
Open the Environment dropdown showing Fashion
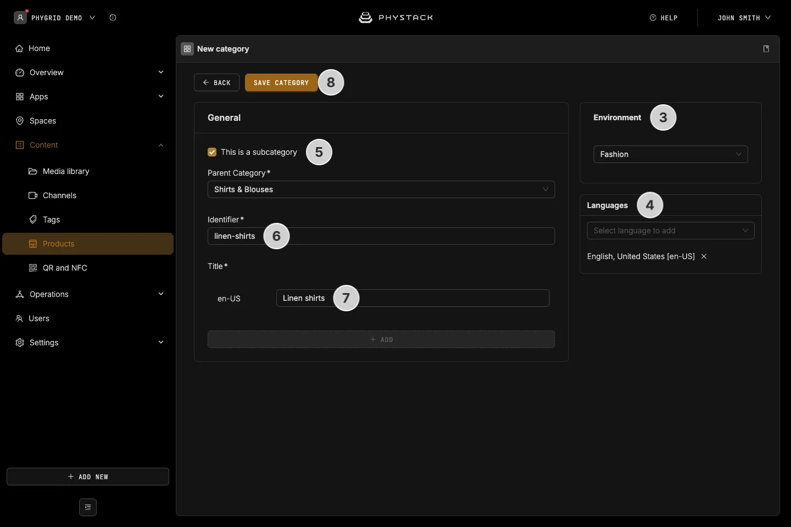[x=671, y=154]
